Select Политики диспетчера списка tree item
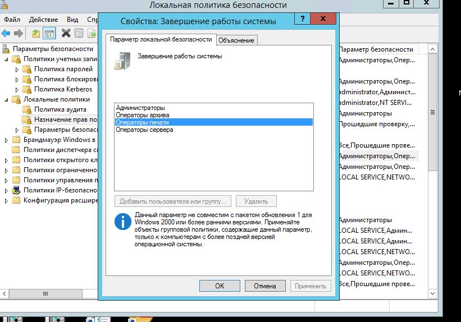Viewport: 461px width, 322px height. 60,150
